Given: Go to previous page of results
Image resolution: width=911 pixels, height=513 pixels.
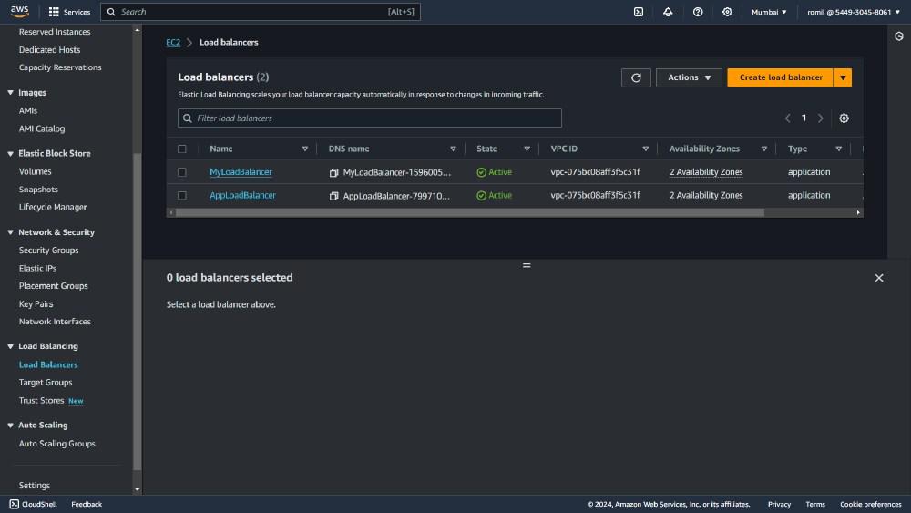Looking at the screenshot, I should click(x=787, y=118).
